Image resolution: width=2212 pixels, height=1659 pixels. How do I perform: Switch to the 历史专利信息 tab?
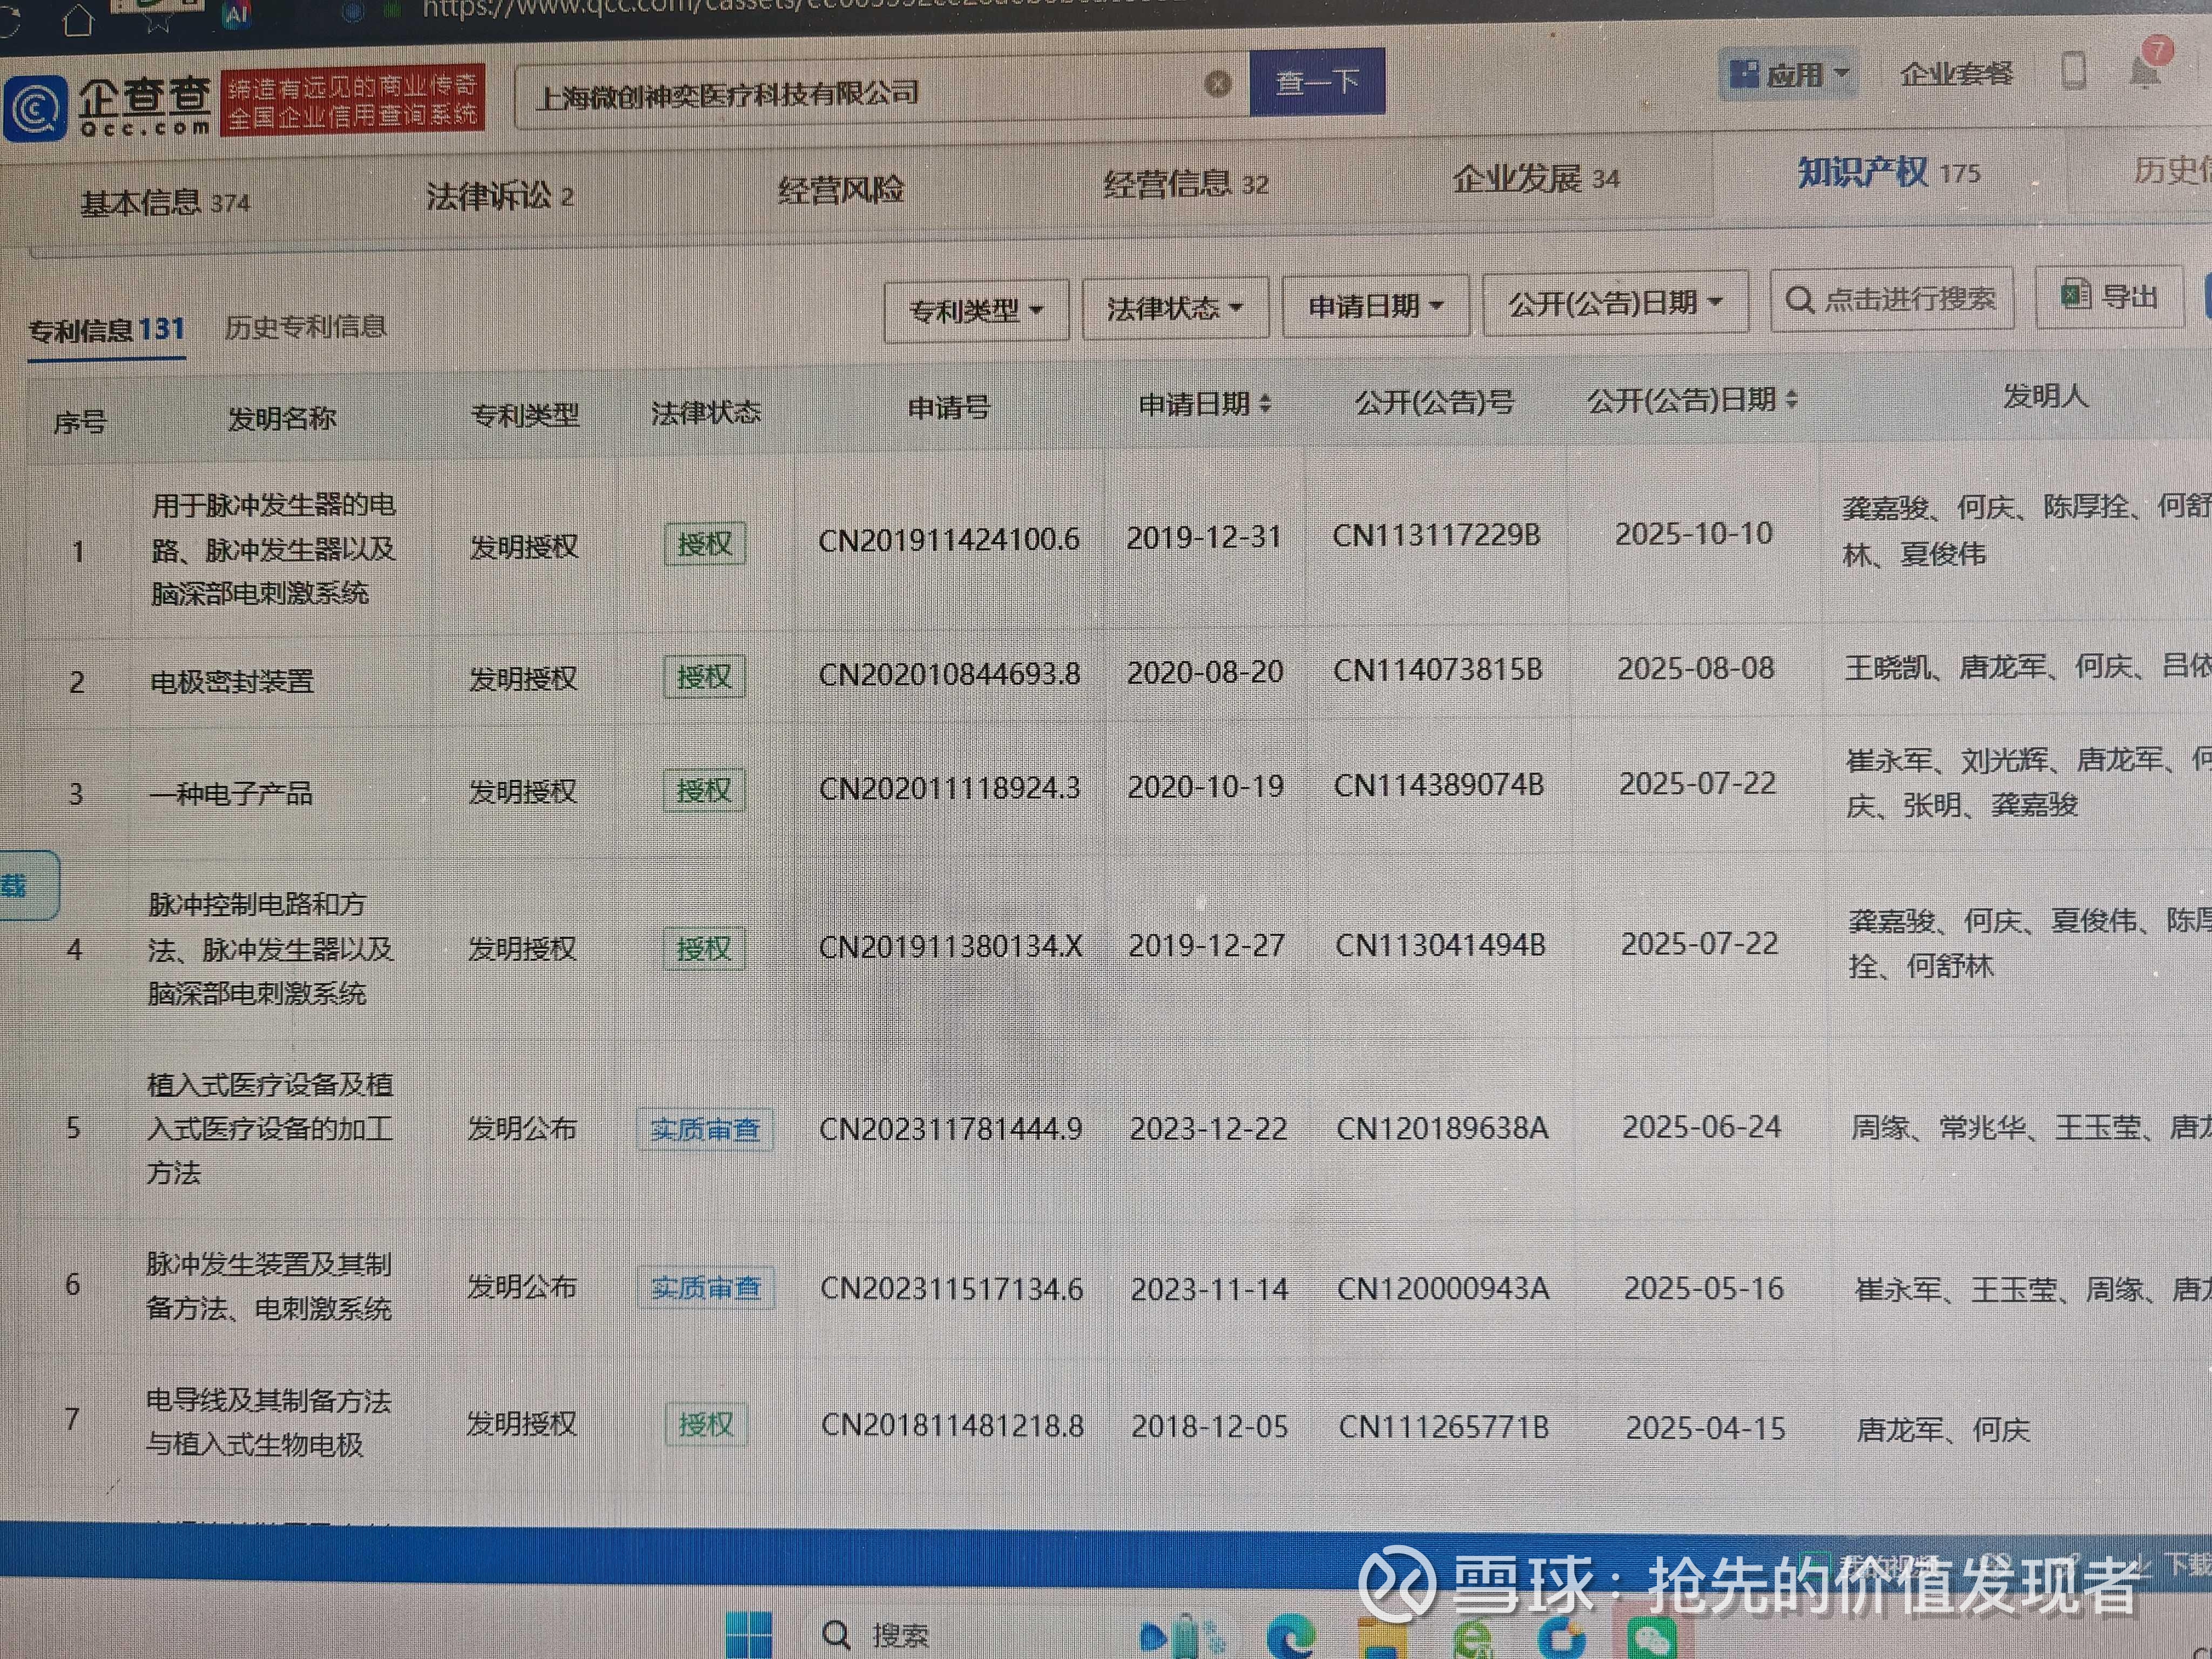coord(305,327)
